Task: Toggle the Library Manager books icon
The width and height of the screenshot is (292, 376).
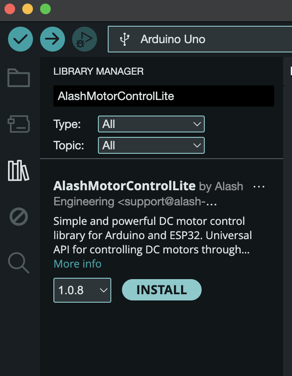Action: (x=19, y=170)
